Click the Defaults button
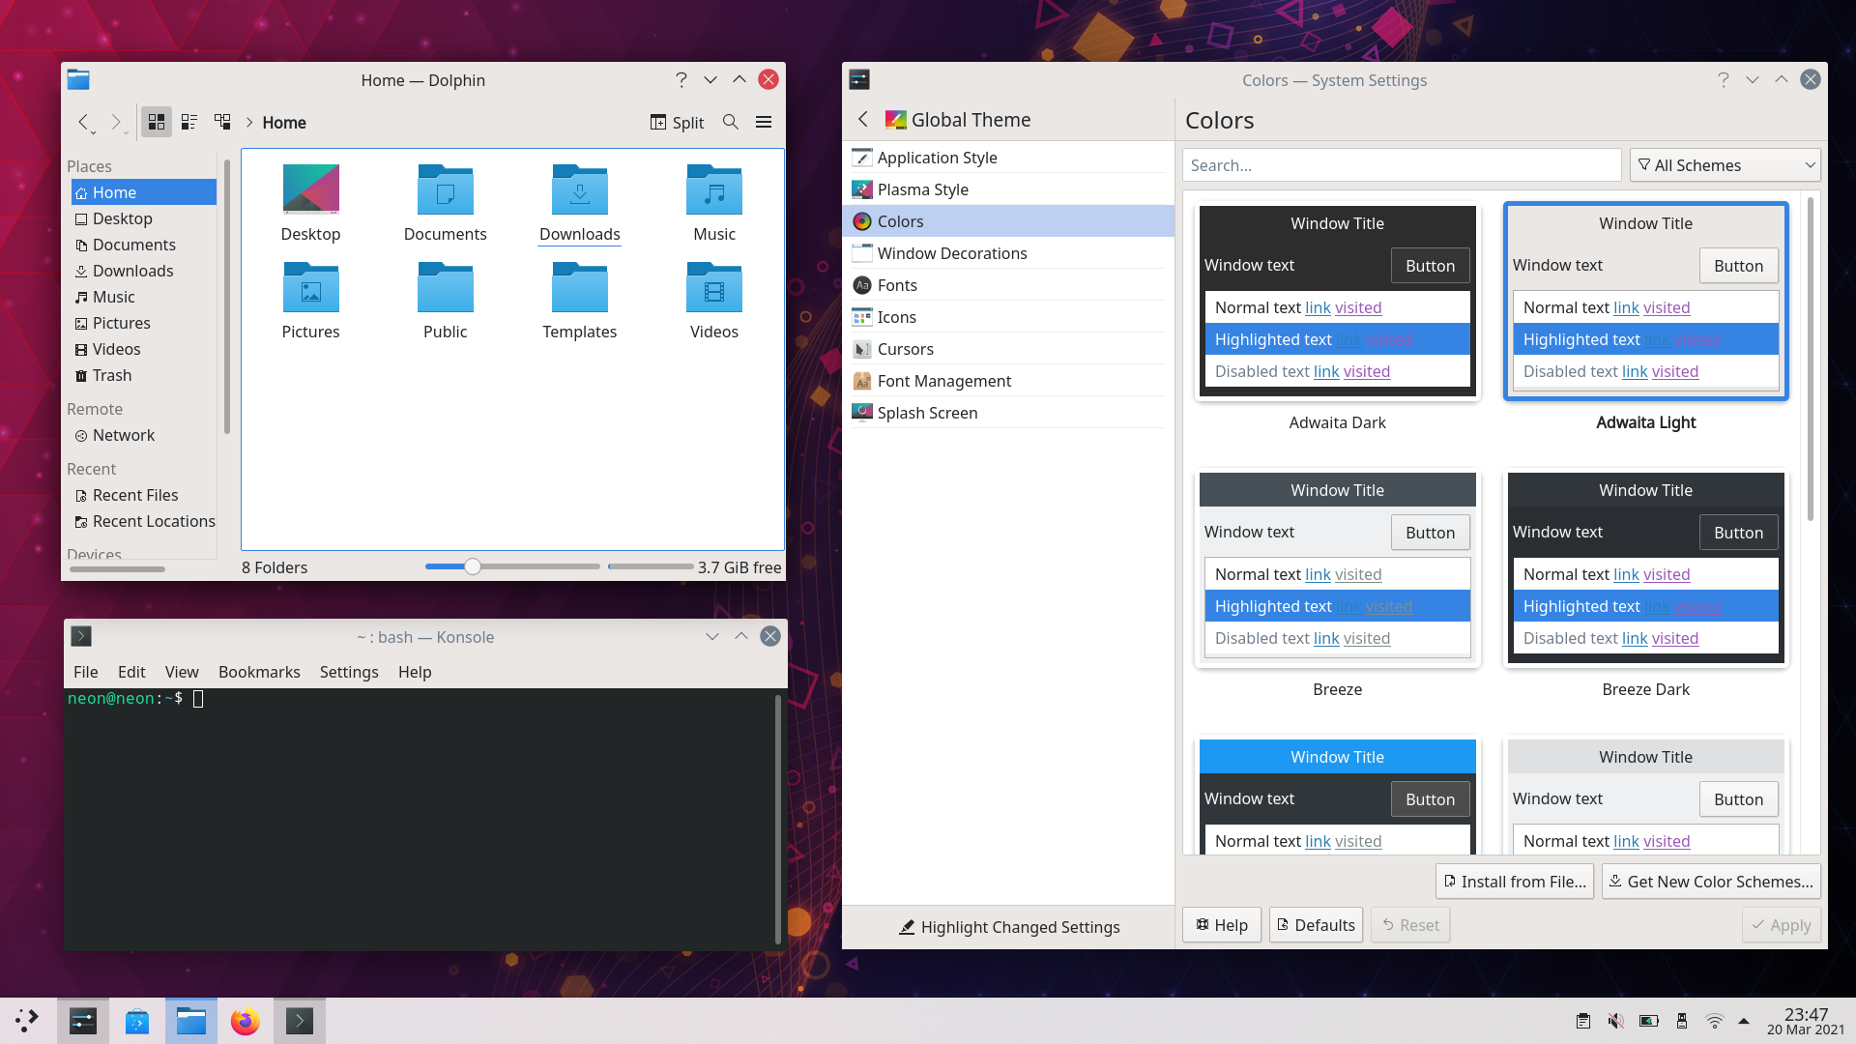The image size is (1856, 1044). [x=1316, y=925]
